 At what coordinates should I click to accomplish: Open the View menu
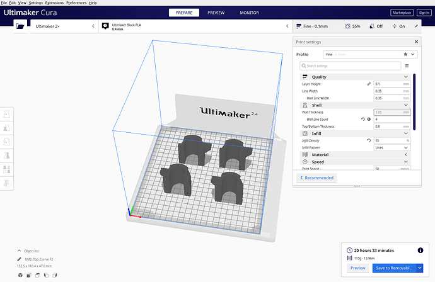coord(22,3)
